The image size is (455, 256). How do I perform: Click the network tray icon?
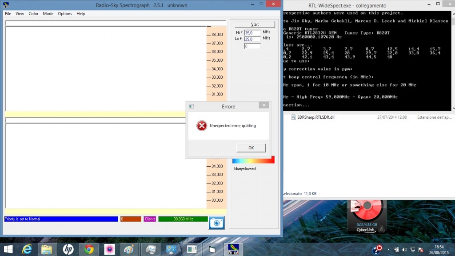click(x=412, y=250)
